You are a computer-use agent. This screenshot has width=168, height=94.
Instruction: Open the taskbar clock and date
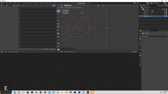pos(165,92)
